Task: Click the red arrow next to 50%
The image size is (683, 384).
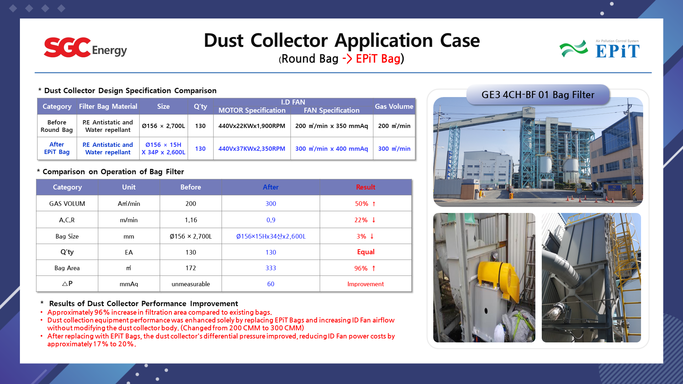Action: (374, 204)
